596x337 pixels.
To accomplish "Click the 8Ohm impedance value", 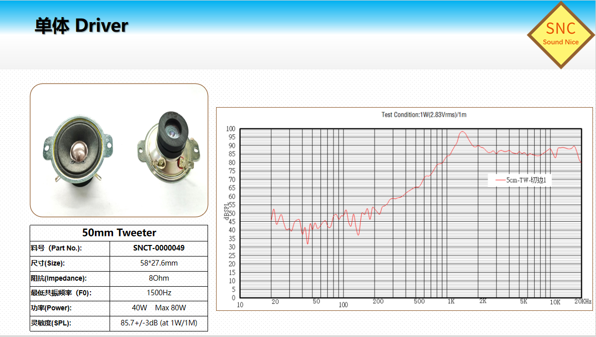I will [158, 278].
